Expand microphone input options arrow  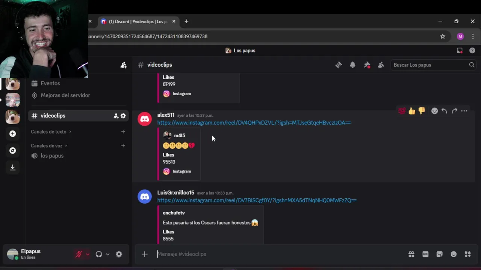(88, 254)
